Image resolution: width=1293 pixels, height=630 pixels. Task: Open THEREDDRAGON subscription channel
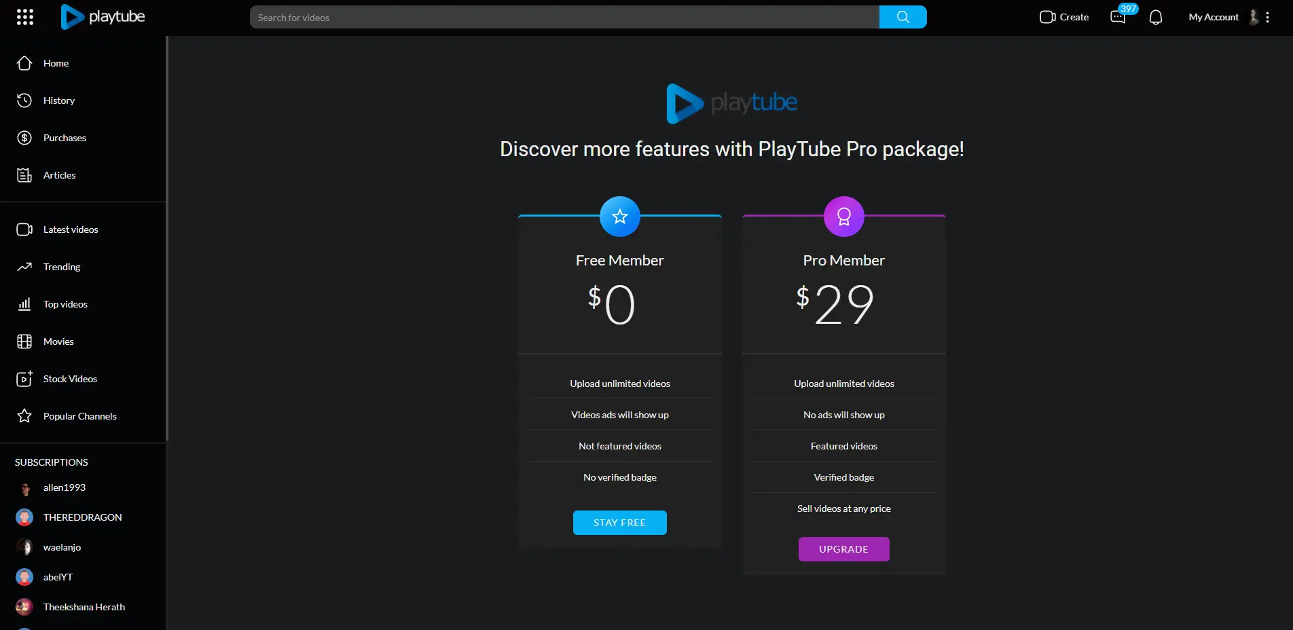click(x=83, y=517)
